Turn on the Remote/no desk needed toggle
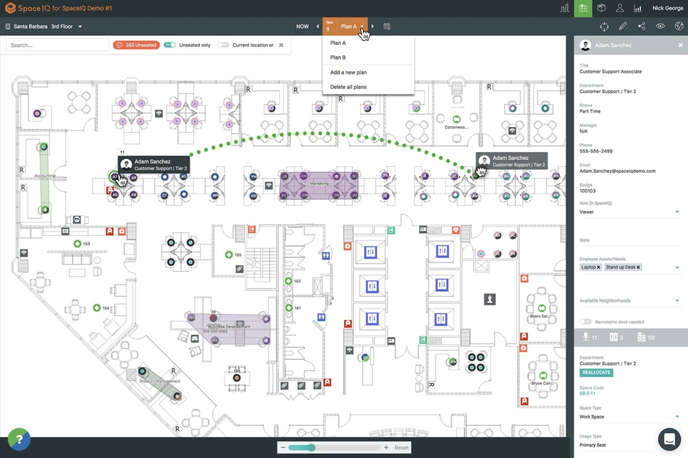 pyautogui.click(x=585, y=321)
